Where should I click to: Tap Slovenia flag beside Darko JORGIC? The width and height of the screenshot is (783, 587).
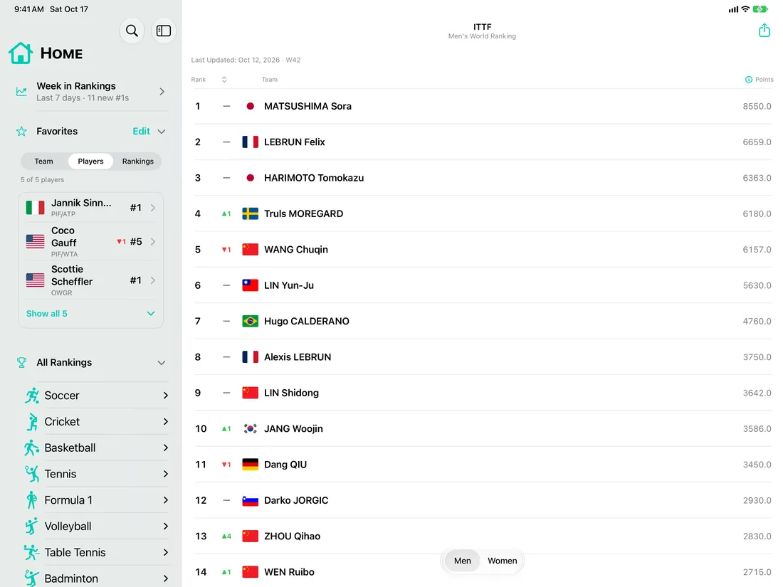[250, 500]
